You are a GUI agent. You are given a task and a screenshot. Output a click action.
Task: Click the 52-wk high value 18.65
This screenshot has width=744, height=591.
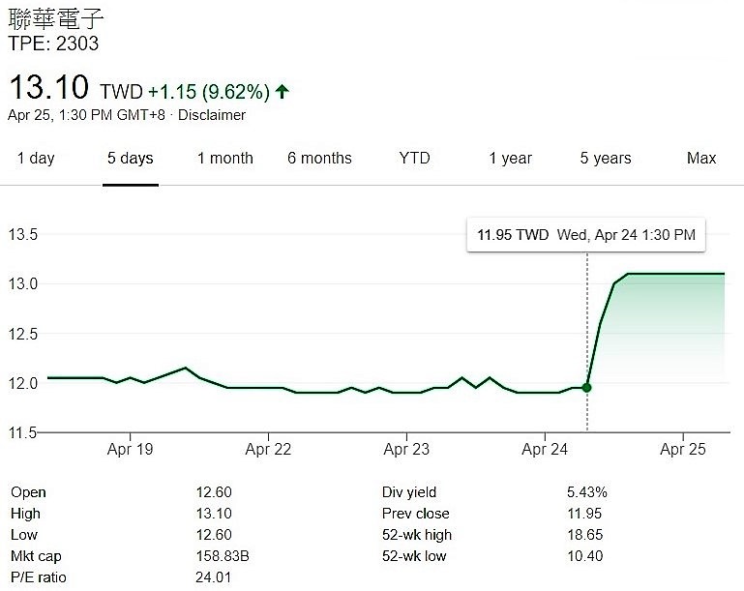(585, 535)
